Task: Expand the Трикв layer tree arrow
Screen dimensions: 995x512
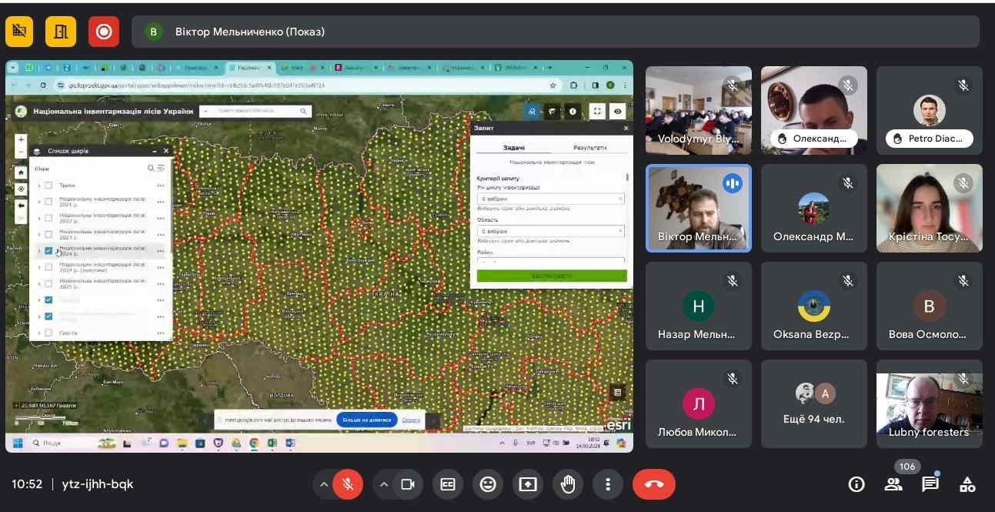Action: (x=39, y=186)
